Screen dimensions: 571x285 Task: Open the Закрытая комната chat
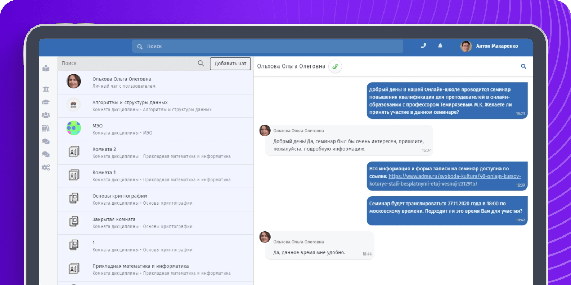pyautogui.click(x=156, y=223)
